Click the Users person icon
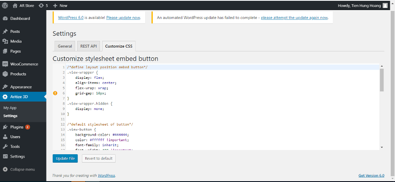The width and height of the screenshot is (395, 182). pos(5,137)
